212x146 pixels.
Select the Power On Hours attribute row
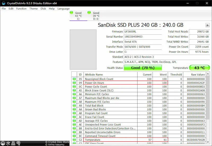coord(110,83)
